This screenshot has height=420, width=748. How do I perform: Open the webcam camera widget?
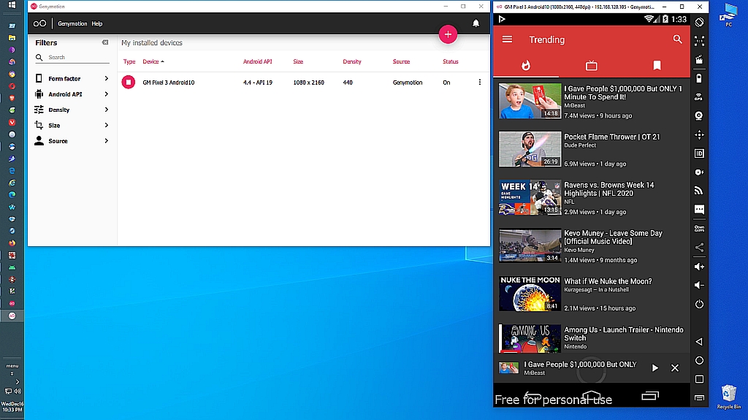click(x=699, y=116)
